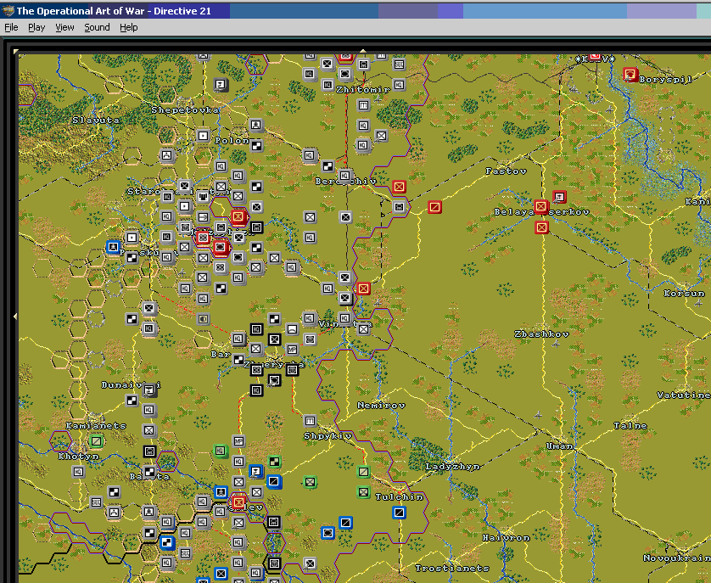Screen dimensions: 711x583
Task: Select the red infantry unit on Belaya Tserkov
Action: tap(540, 207)
